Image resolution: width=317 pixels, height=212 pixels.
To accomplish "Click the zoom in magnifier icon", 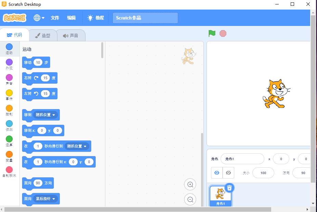I will coord(190,185).
